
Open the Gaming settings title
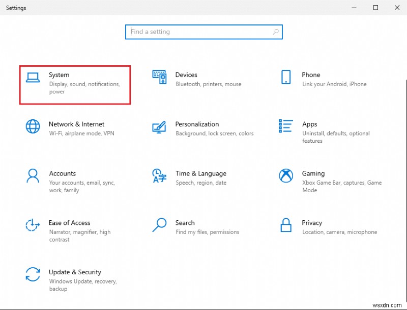coord(313,173)
